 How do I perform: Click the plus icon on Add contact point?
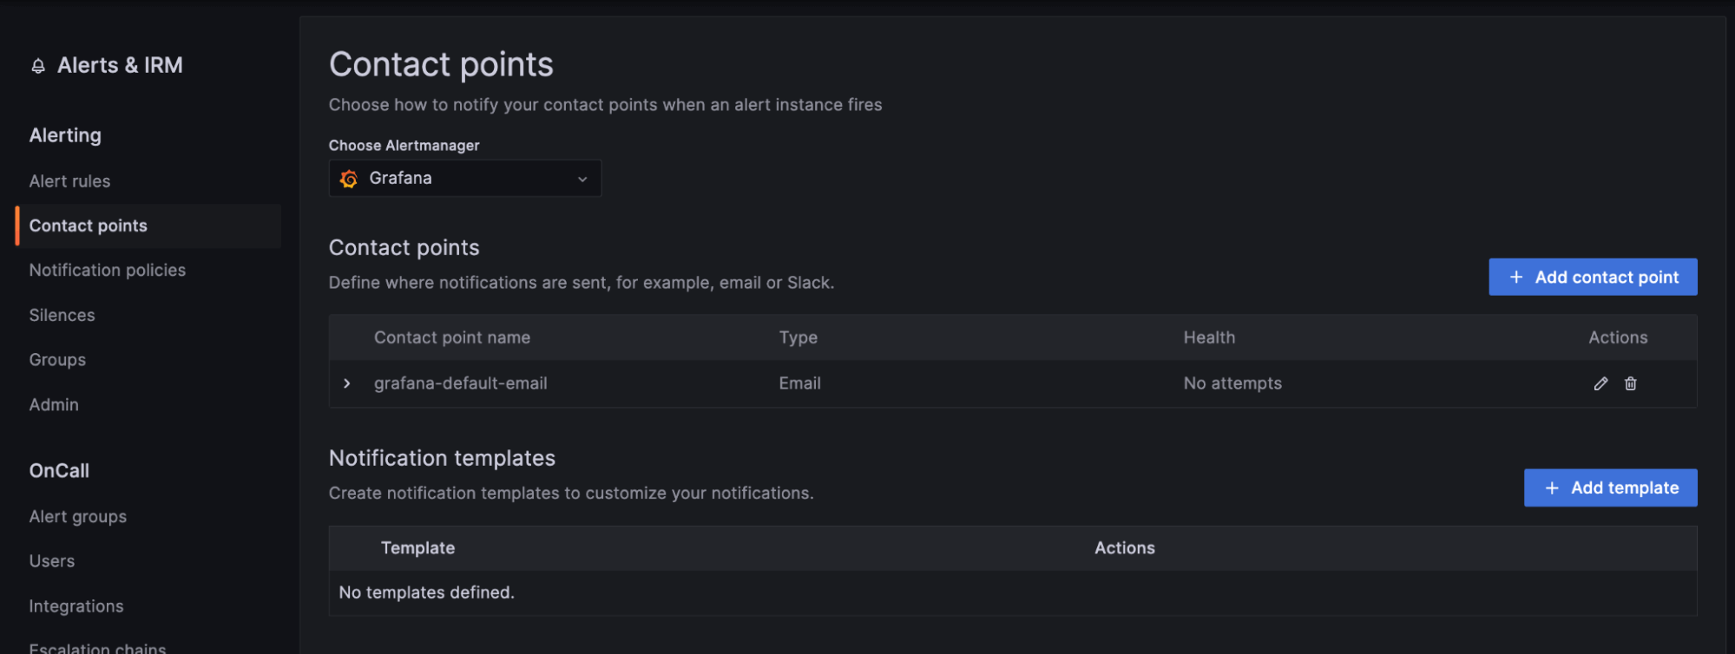point(1516,278)
